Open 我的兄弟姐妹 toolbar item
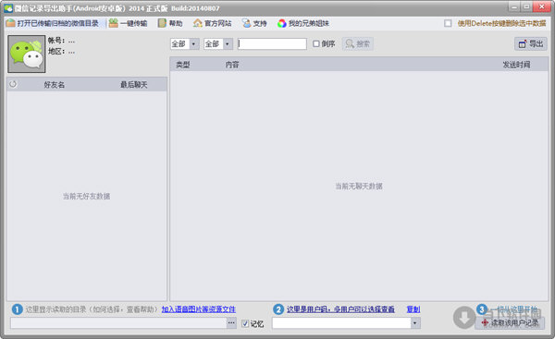 (x=303, y=23)
